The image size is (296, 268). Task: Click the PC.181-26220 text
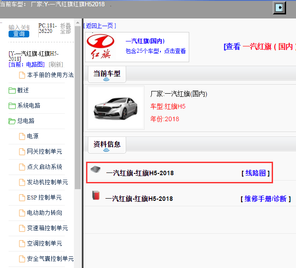48,28
